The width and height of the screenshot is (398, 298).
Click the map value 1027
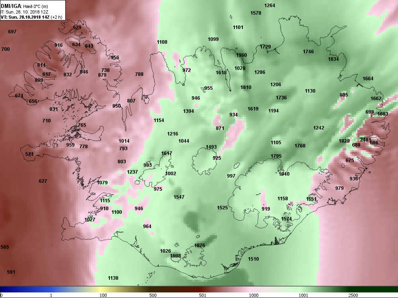(x=90, y=220)
